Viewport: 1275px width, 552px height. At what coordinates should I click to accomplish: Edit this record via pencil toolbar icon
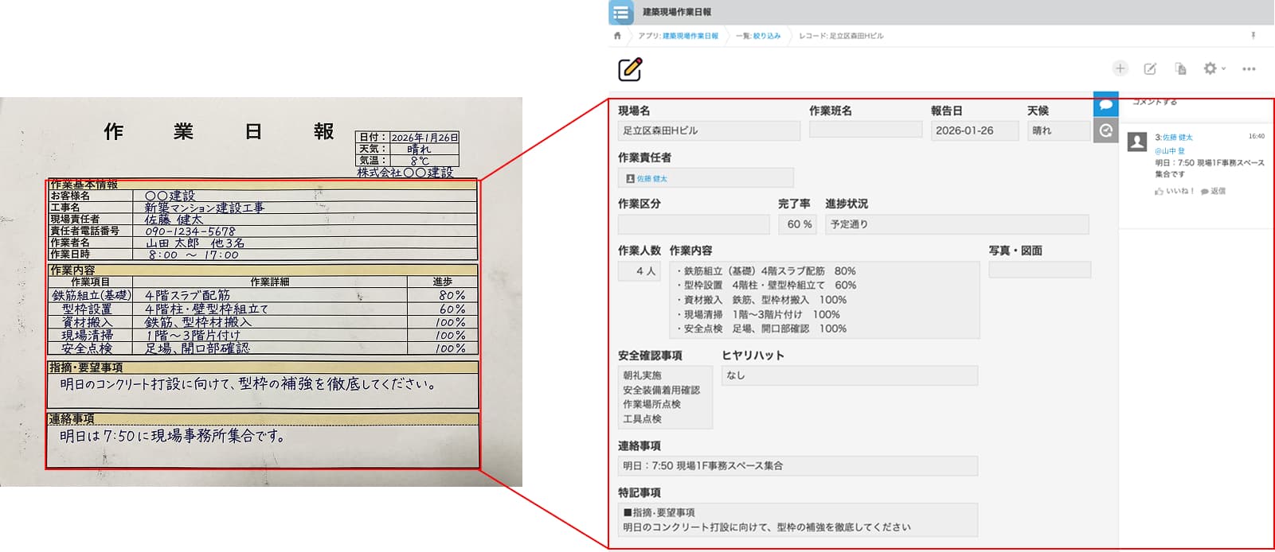pyautogui.click(x=1150, y=69)
